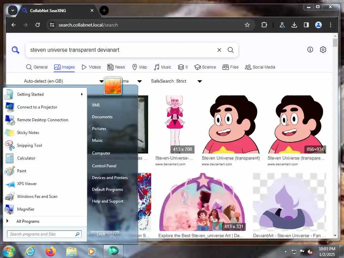The width and height of the screenshot is (344, 258).
Task: Click the browser forward arrow
Action: [x=26, y=25]
